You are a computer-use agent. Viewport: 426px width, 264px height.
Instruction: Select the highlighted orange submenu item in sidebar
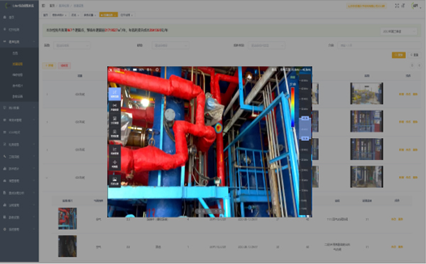[17, 64]
